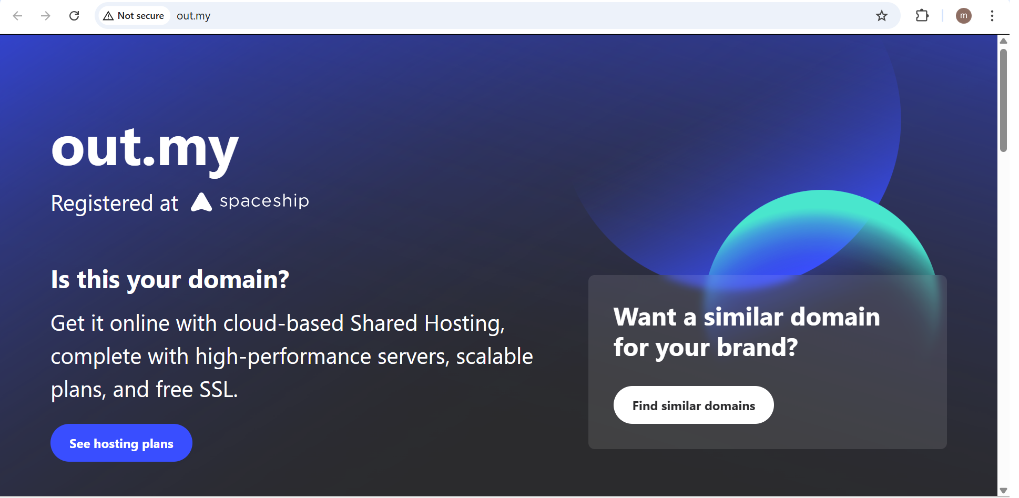Click the Find similar domains button
Viewport: 1019px width, 498px height.
(x=694, y=405)
